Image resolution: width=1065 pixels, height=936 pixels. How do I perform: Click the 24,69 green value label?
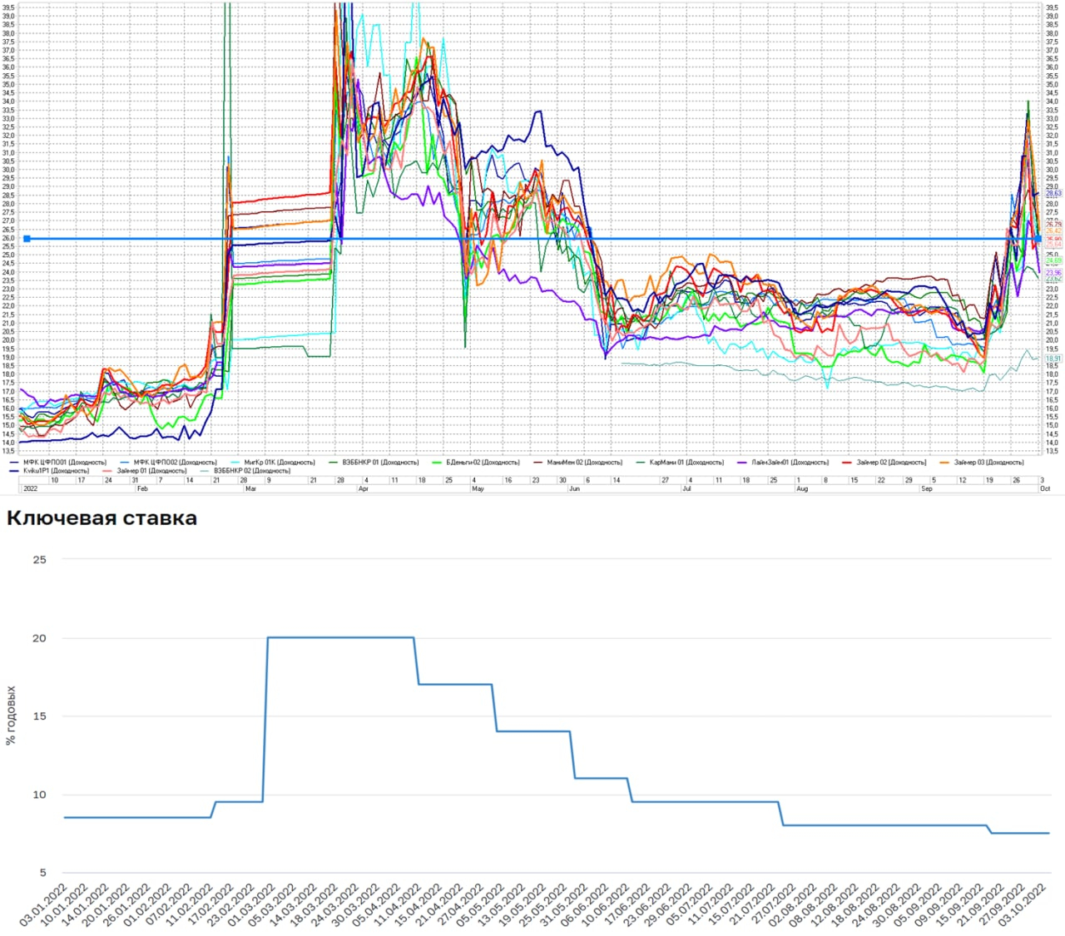point(1053,260)
